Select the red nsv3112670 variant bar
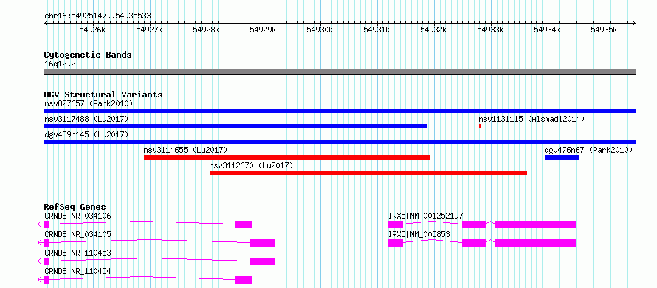The width and height of the screenshot is (657, 288). pyautogui.click(x=368, y=173)
